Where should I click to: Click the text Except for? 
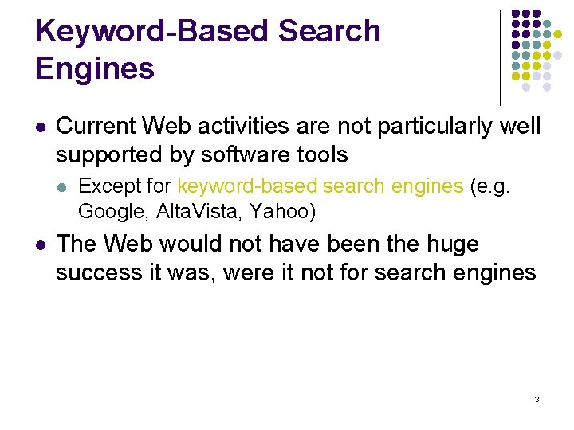[x=125, y=186]
